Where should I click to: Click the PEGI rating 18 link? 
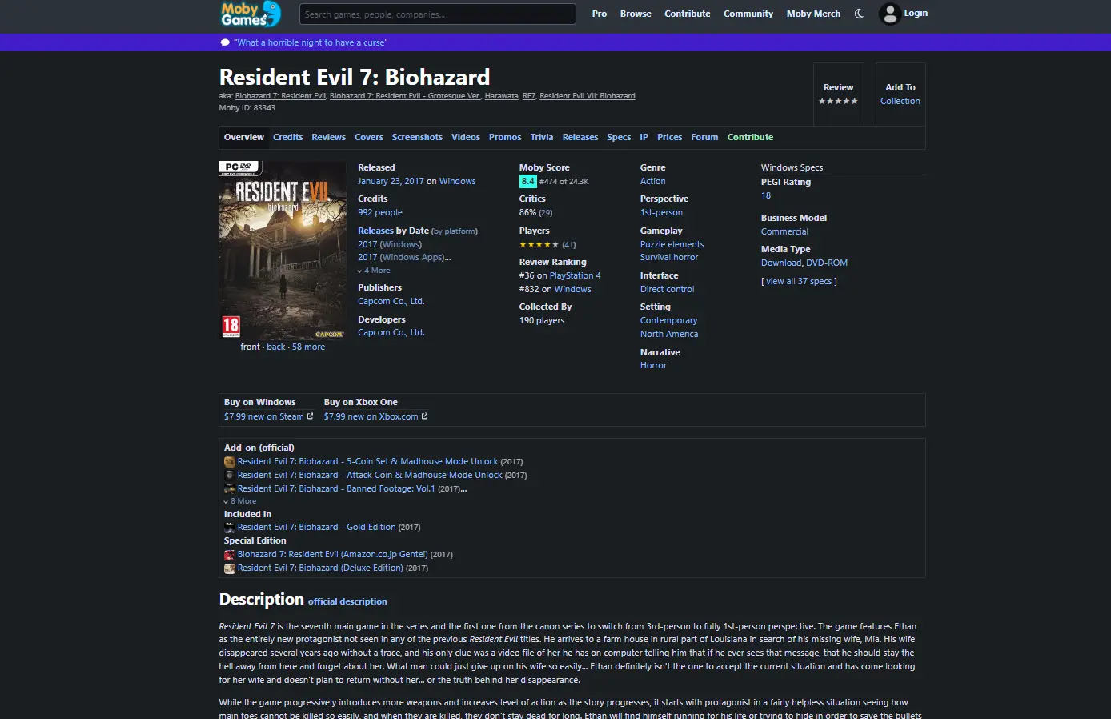pos(766,195)
